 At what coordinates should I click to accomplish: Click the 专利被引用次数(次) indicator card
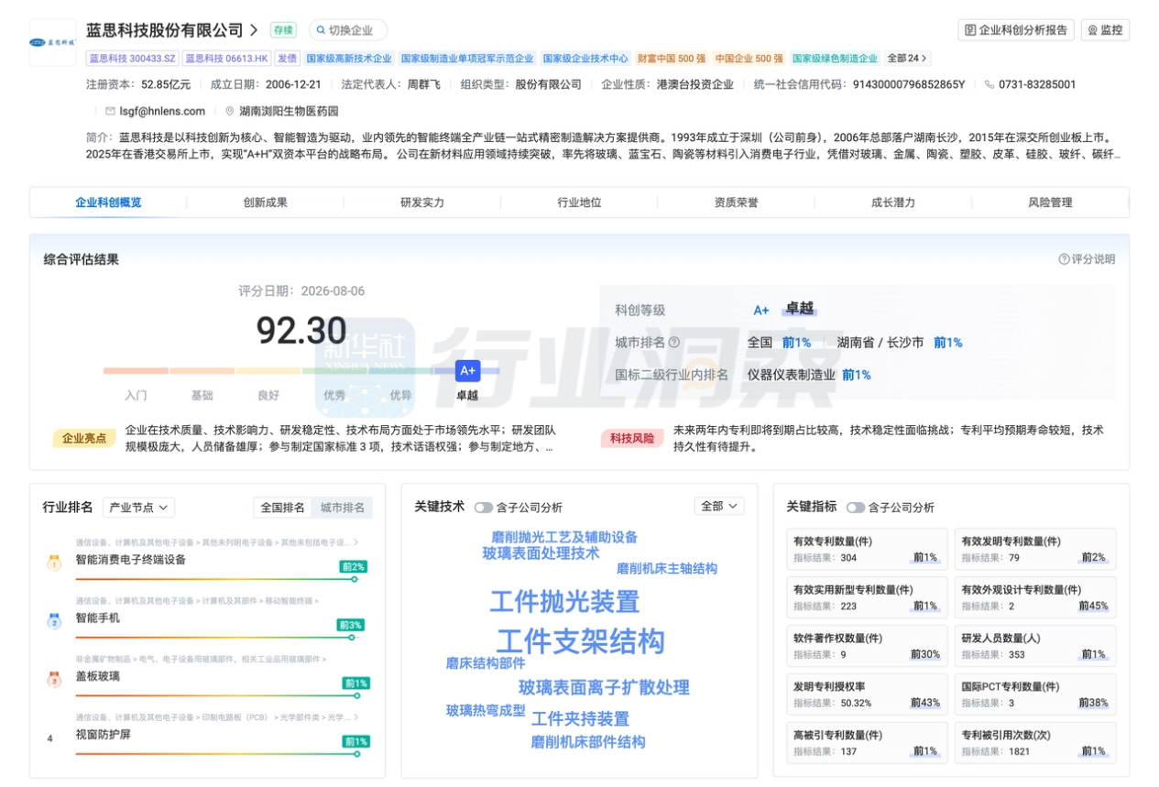pos(1035,743)
